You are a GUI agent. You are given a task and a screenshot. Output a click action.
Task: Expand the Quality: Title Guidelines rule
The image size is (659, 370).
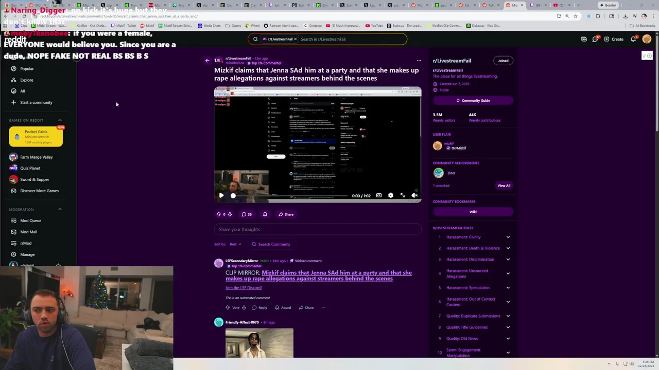(x=473, y=327)
